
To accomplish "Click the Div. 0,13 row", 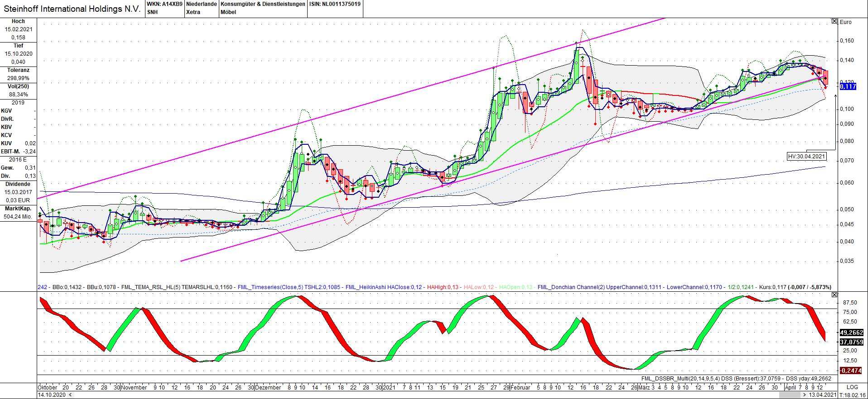I will click(19, 176).
